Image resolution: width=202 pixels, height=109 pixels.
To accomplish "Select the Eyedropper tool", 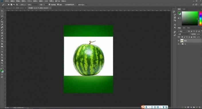I will tap(2, 25).
